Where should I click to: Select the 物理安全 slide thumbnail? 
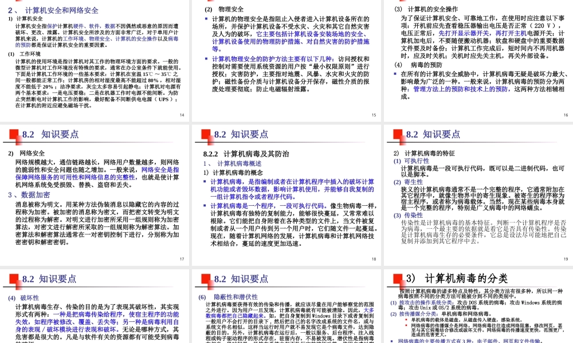click(286, 57)
